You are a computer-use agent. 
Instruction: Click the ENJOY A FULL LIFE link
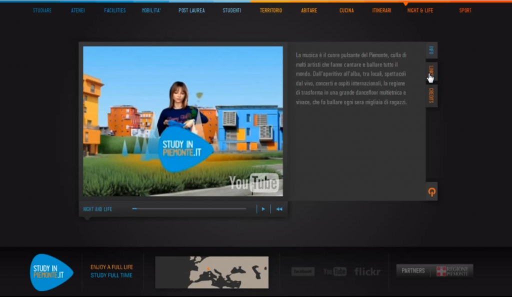[x=111, y=267]
